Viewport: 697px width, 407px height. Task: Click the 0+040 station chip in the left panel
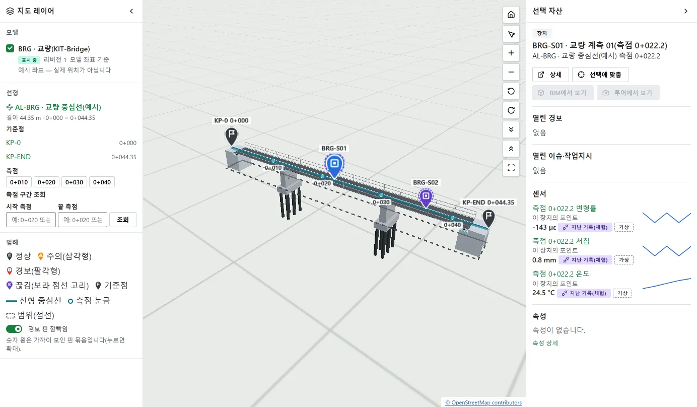102,182
